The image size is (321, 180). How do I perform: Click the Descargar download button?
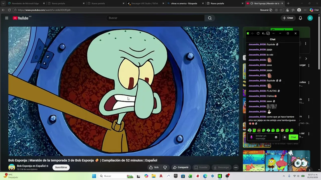point(221,167)
